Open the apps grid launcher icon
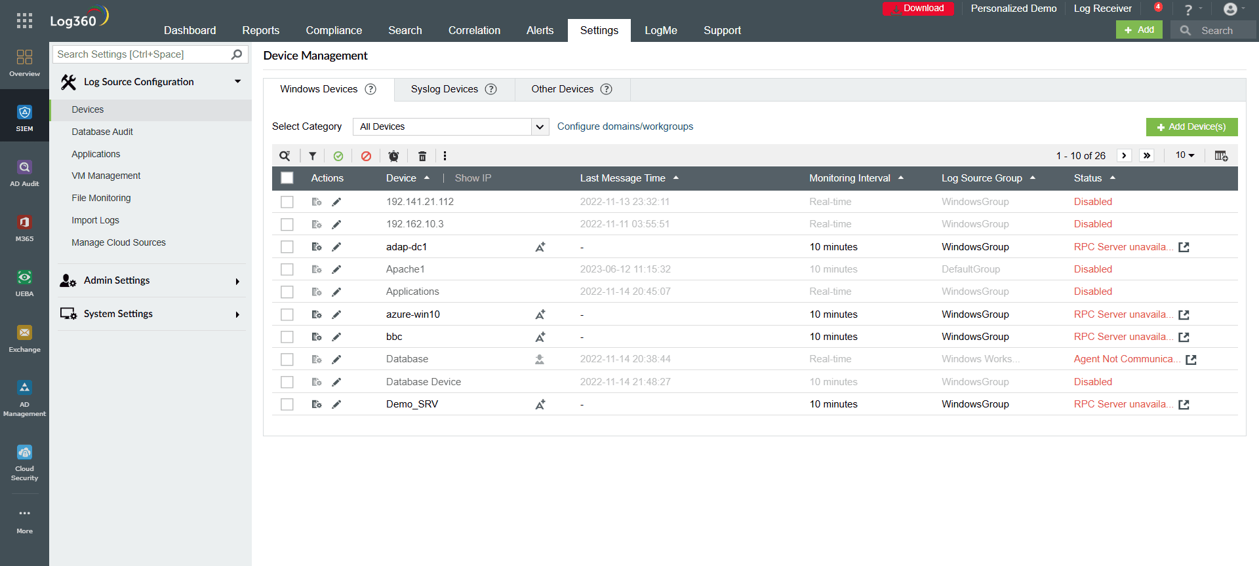Image resolution: width=1259 pixels, height=566 pixels. point(24,20)
